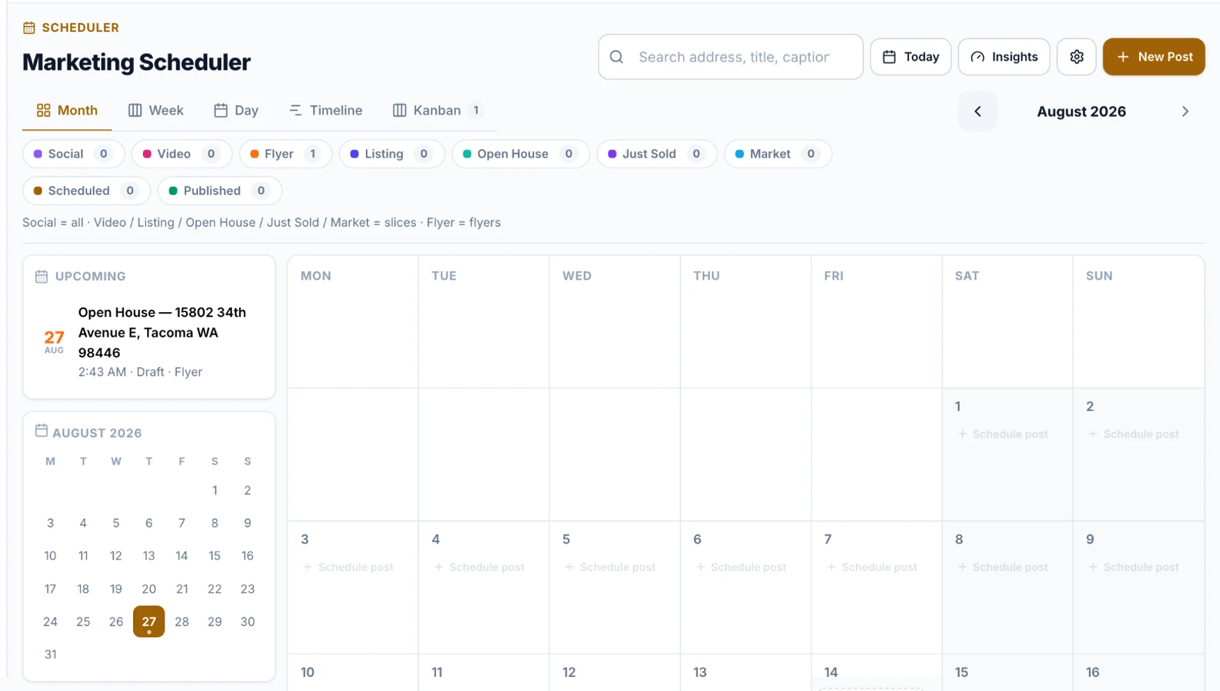This screenshot has height=691, width=1220.
Task: Click day number 16 in month grid
Action: [1092, 672]
